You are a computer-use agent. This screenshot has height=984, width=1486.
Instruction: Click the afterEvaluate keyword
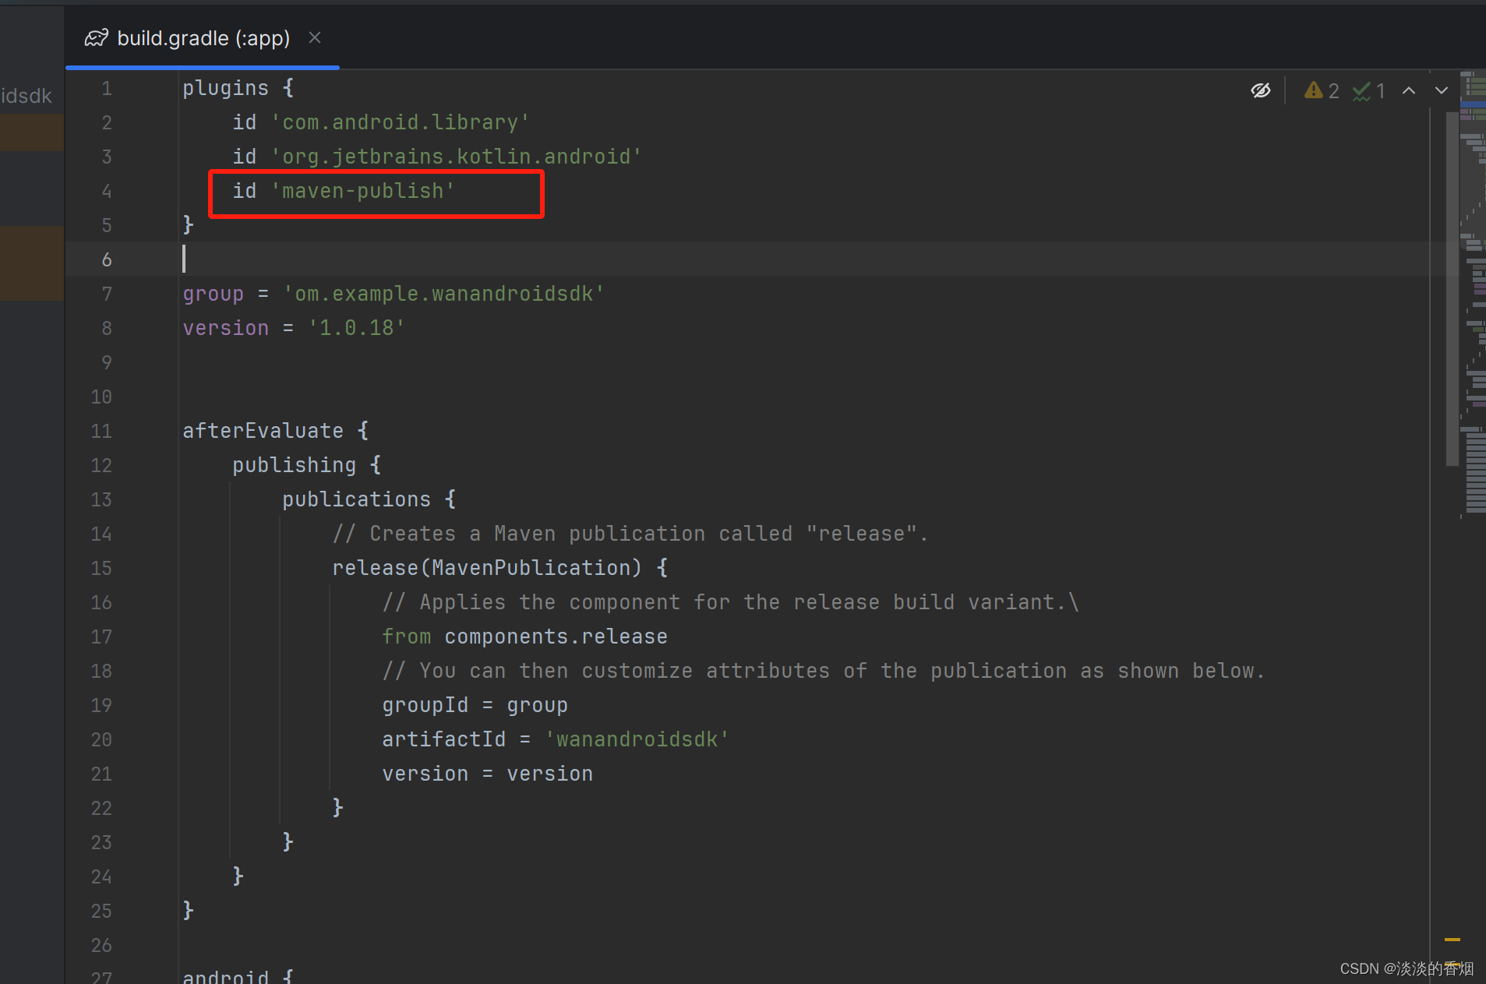click(x=263, y=431)
